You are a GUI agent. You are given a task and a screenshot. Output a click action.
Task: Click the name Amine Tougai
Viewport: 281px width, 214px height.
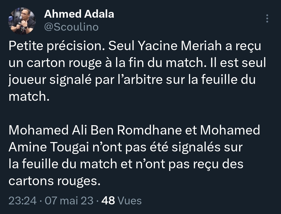pyautogui.click(x=49, y=147)
